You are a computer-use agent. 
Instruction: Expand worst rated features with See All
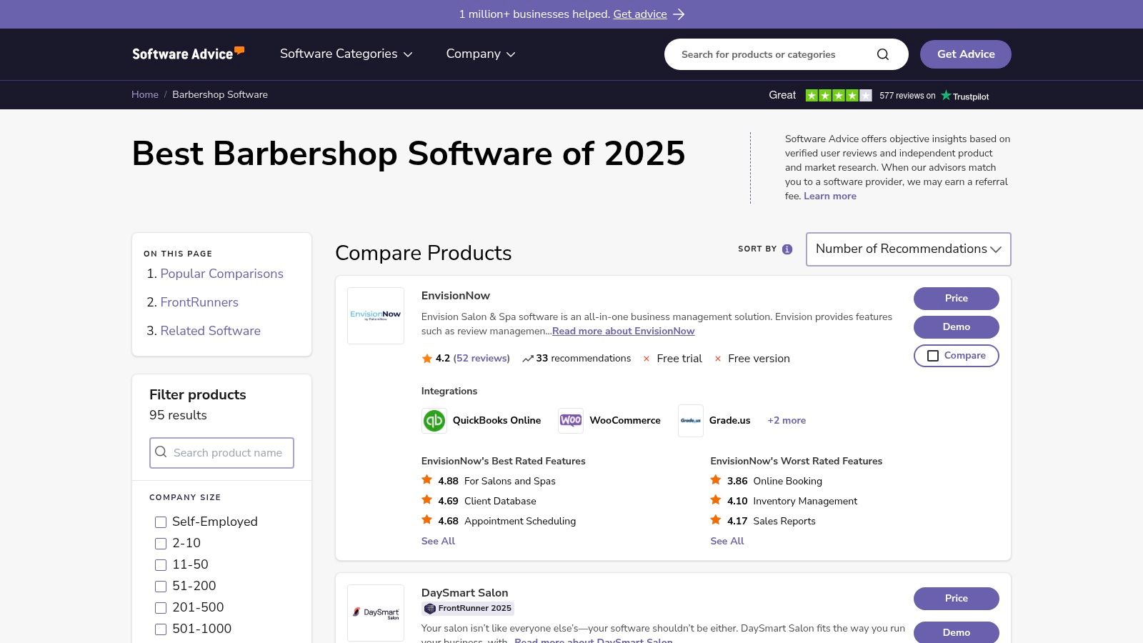(727, 541)
